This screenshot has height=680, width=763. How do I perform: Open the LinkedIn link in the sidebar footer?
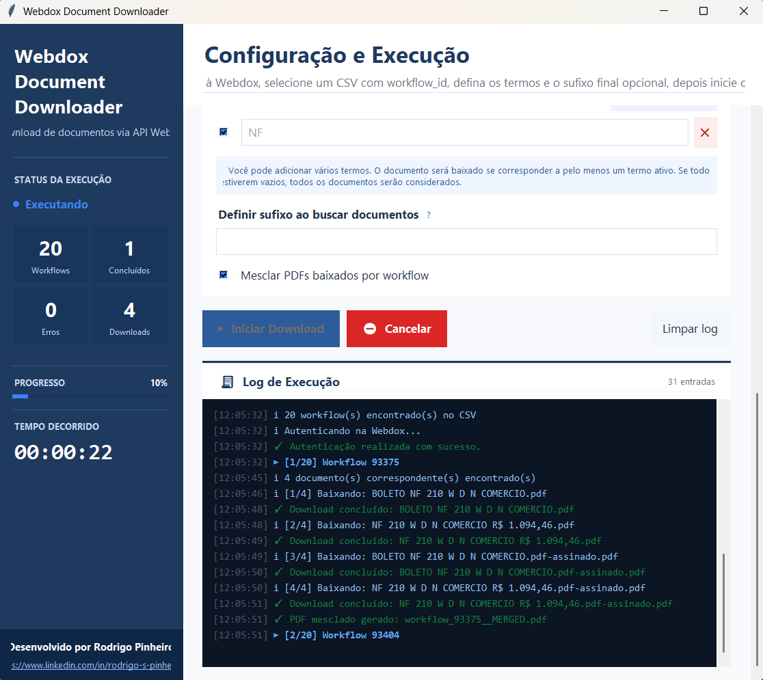click(x=91, y=665)
